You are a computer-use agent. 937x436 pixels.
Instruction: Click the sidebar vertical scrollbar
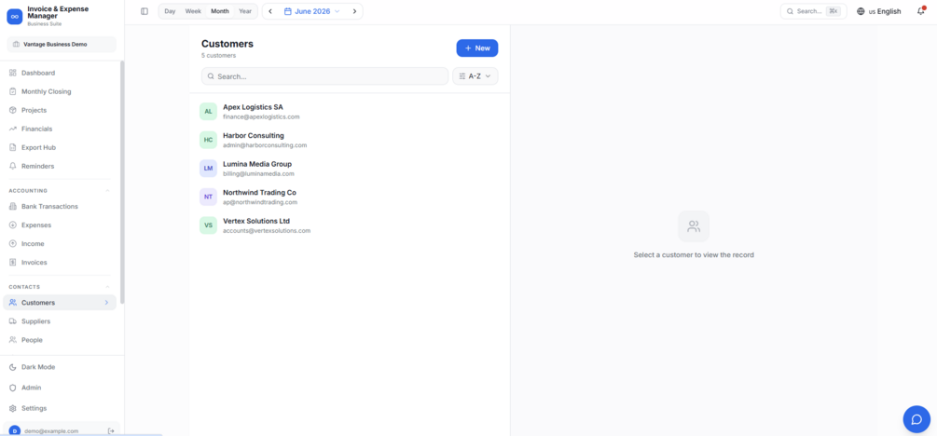click(x=122, y=183)
